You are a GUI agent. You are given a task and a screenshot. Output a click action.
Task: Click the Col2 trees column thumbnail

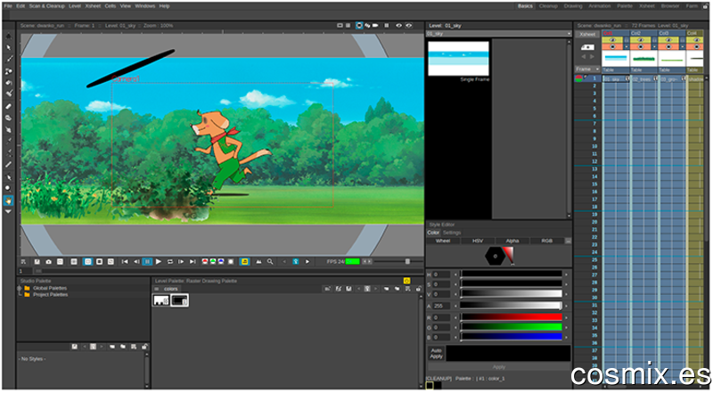click(x=643, y=59)
